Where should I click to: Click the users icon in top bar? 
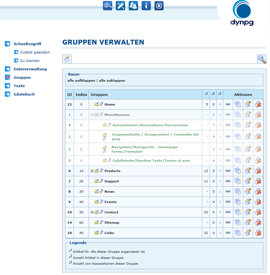[x=133, y=6]
